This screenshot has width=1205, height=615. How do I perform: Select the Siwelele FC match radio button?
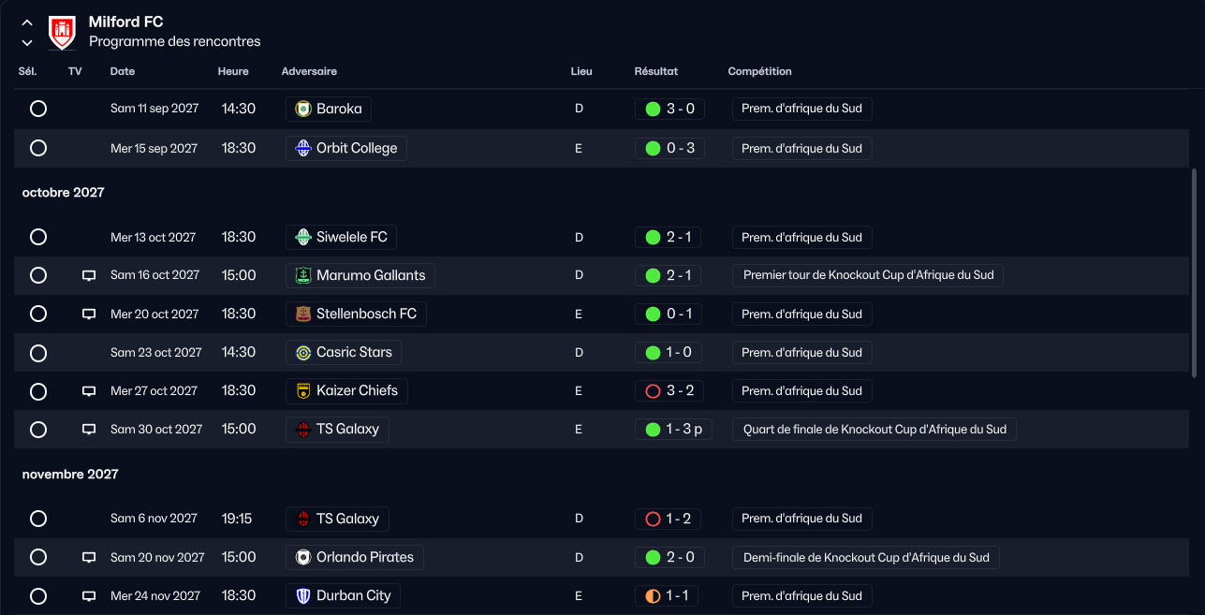[x=38, y=237]
